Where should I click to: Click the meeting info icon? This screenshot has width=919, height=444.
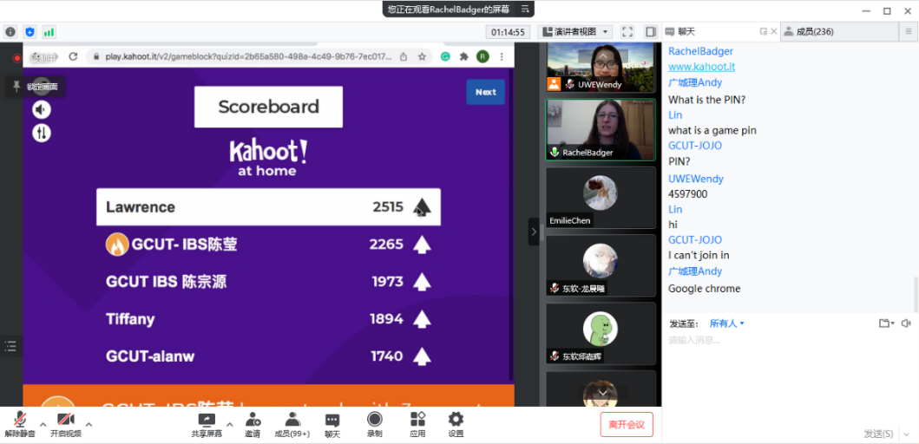(10, 32)
